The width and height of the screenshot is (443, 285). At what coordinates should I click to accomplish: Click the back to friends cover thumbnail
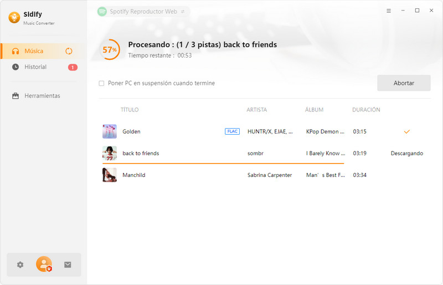click(x=110, y=153)
